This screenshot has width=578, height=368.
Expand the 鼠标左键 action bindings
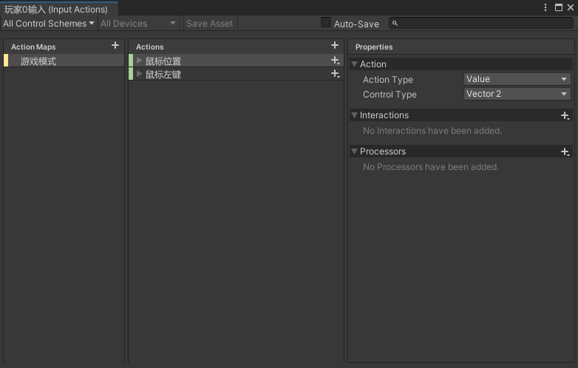(x=139, y=74)
